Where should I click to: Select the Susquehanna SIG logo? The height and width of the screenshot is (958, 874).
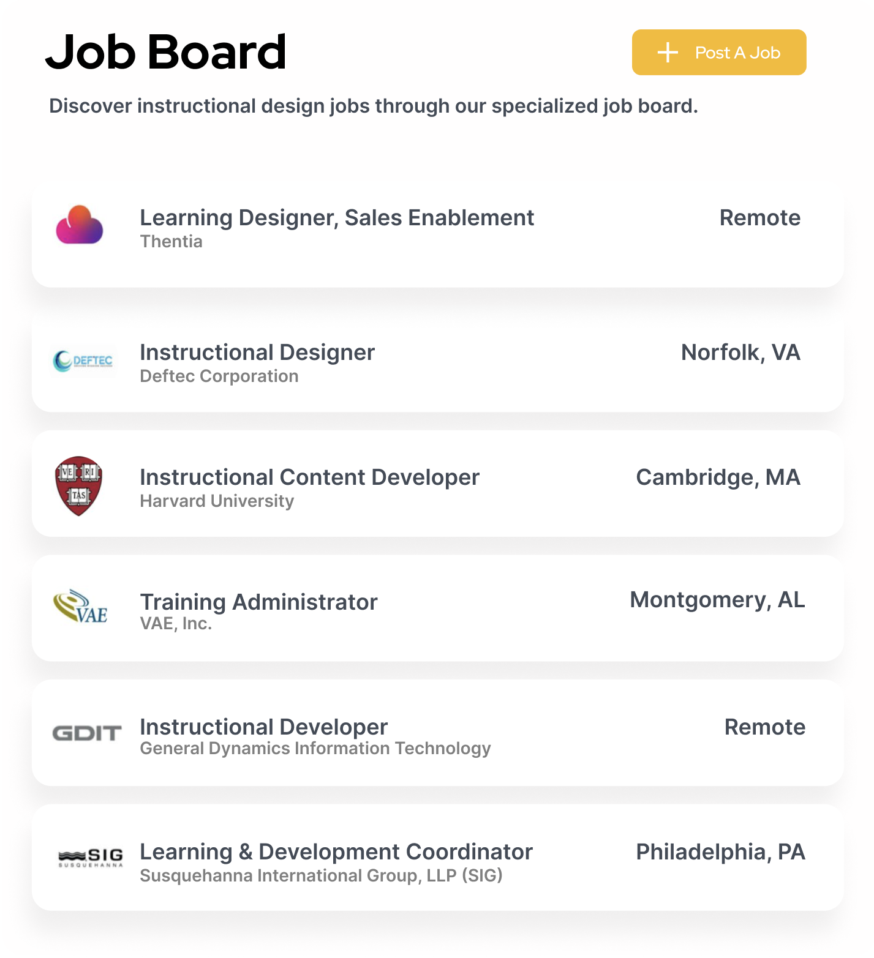click(x=89, y=855)
